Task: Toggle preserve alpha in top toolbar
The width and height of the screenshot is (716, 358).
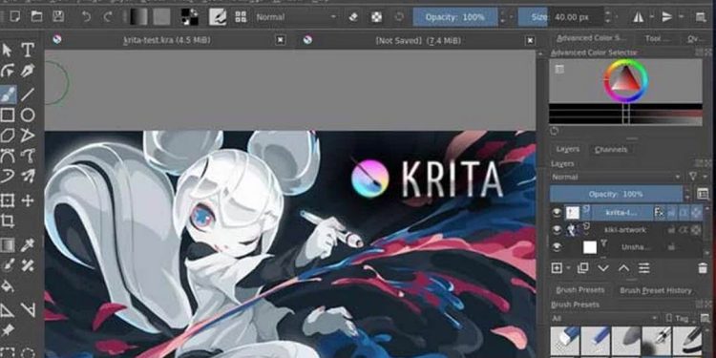Action: (377, 17)
